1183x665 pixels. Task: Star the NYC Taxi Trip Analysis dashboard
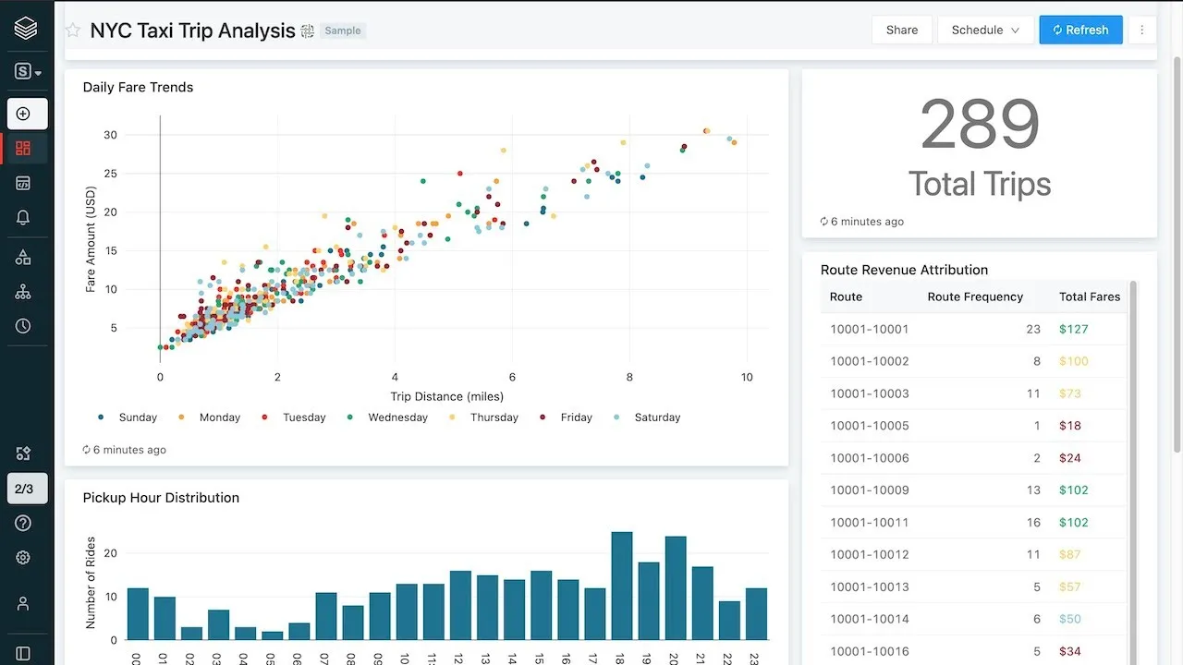coord(73,30)
